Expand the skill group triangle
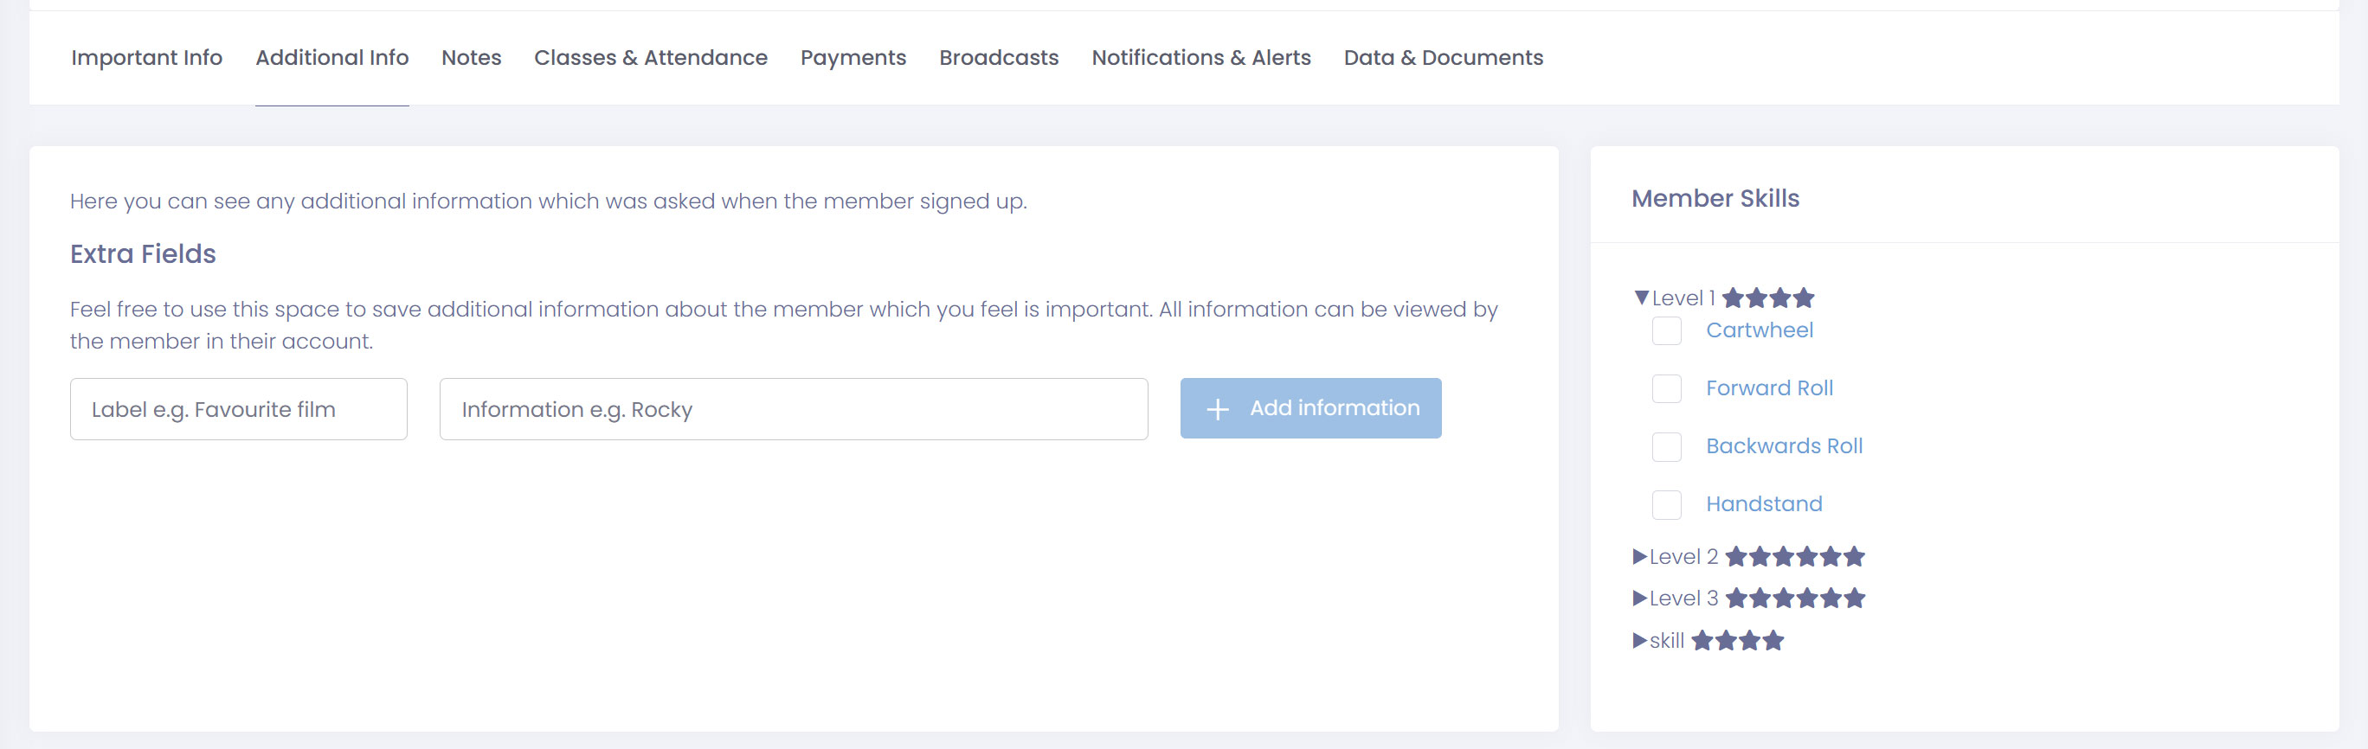Image resolution: width=2368 pixels, height=749 pixels. tap(1639, 641)
